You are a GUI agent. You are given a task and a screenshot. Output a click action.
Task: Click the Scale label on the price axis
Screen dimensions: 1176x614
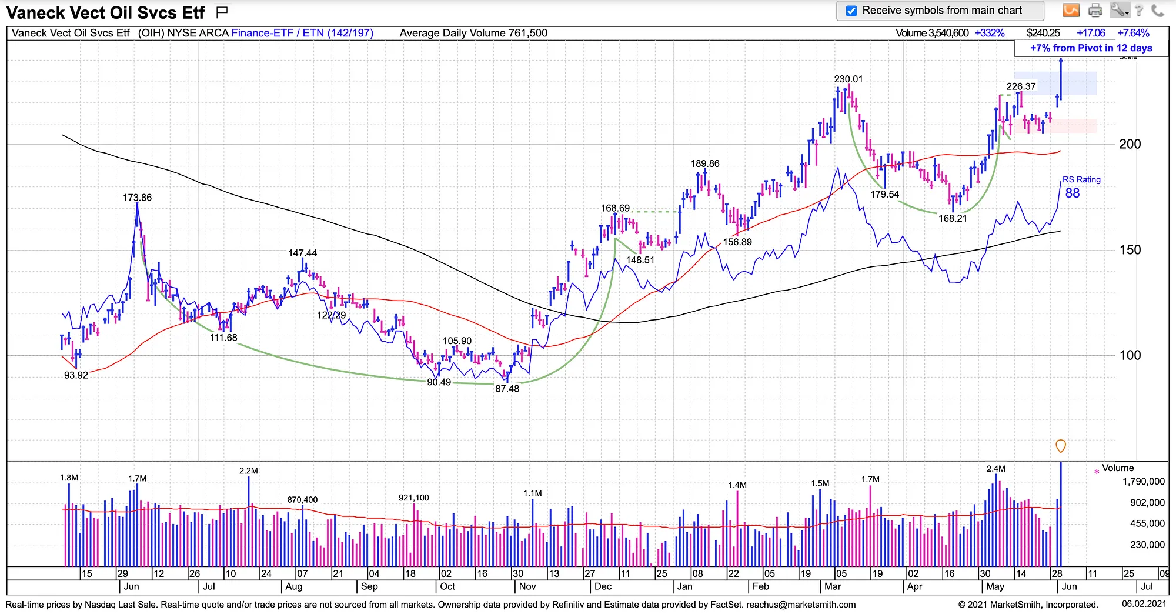(1128, 57)
